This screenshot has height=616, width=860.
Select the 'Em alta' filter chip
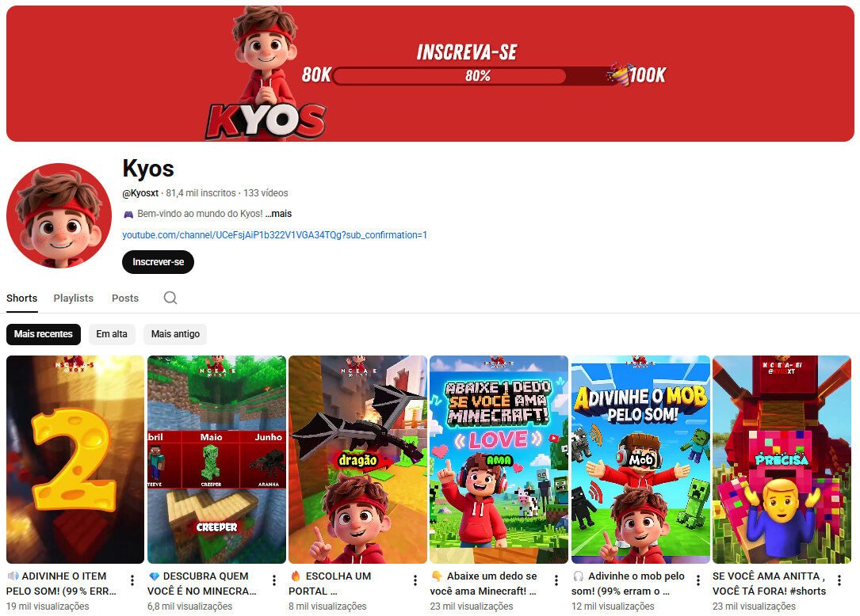point(112,334)
